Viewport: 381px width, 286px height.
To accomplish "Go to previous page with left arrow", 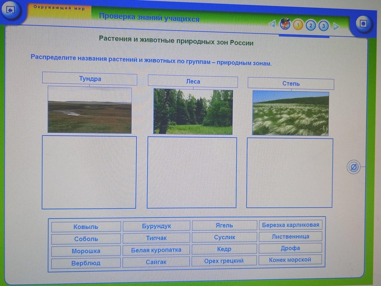I will [x=272, y=24].
